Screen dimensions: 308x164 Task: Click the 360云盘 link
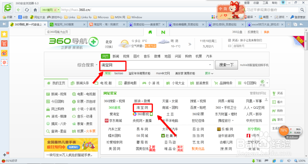point(237,32)
